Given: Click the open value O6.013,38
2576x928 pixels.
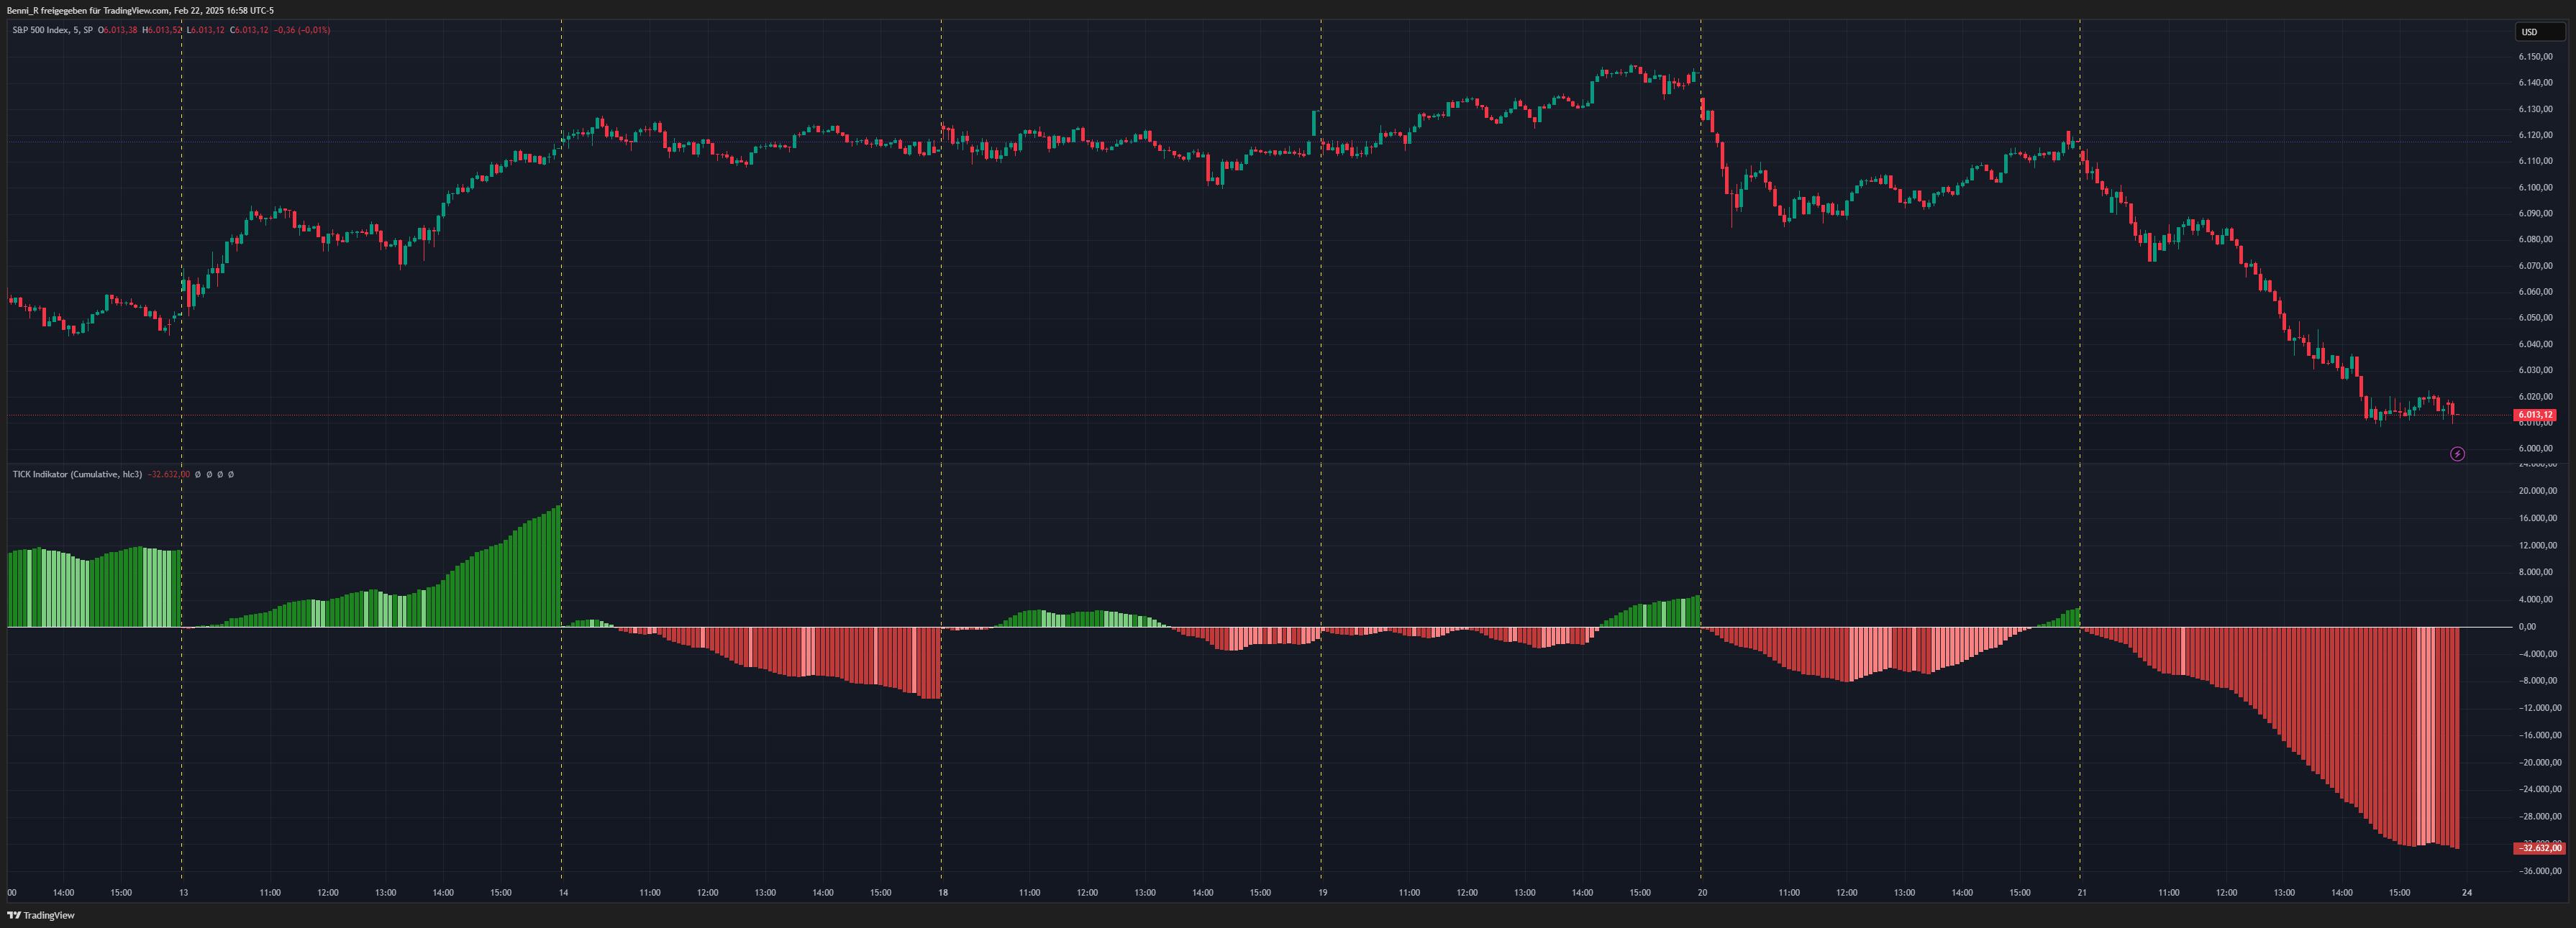Looking at the screenshot, I should point(117,30).
